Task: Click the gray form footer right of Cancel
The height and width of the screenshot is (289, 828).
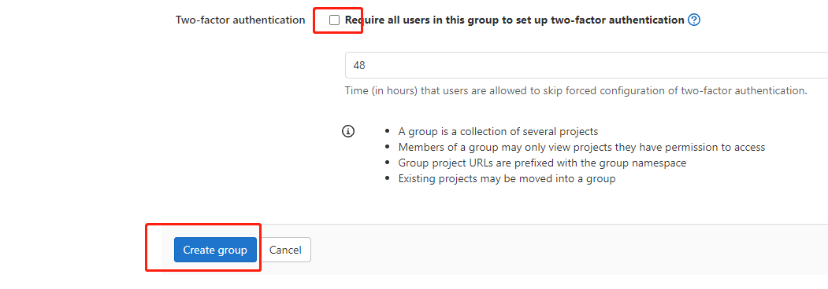Action: pos(570,250)
